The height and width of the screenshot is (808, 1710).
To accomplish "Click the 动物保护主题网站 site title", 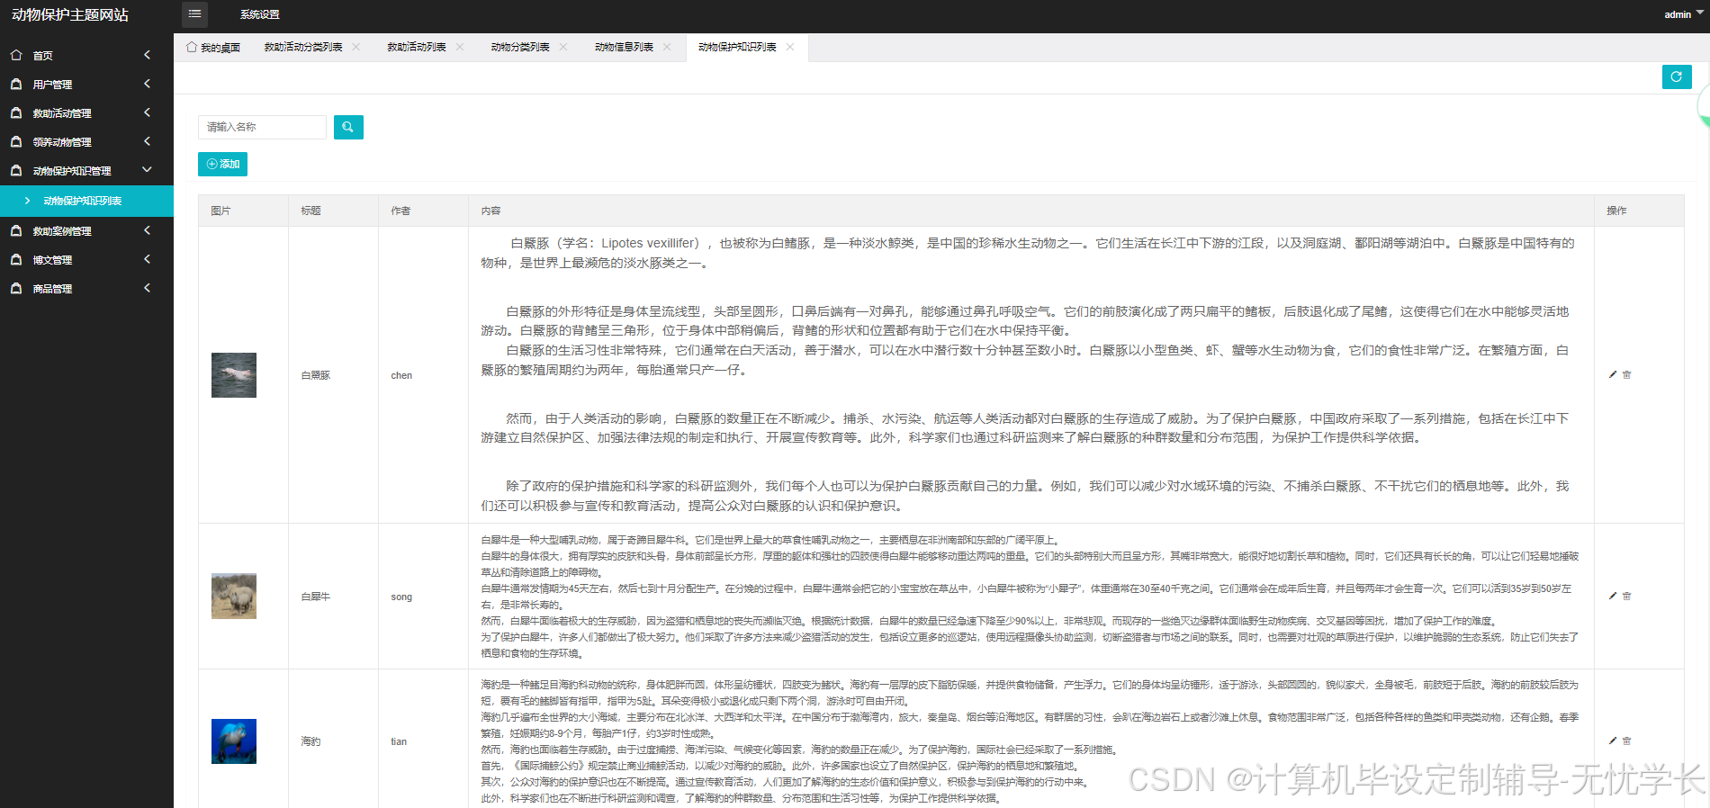I will pyautogui.click(x=70, y=14).
